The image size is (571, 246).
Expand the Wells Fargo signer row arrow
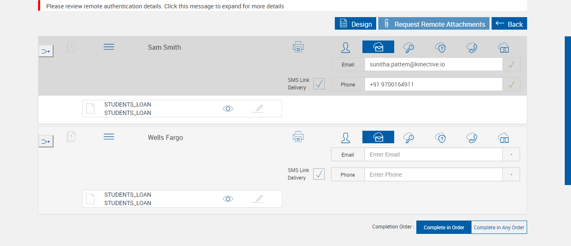point(46,142)
